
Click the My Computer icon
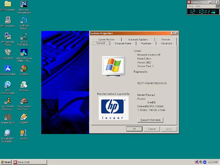tap(8, 20)
